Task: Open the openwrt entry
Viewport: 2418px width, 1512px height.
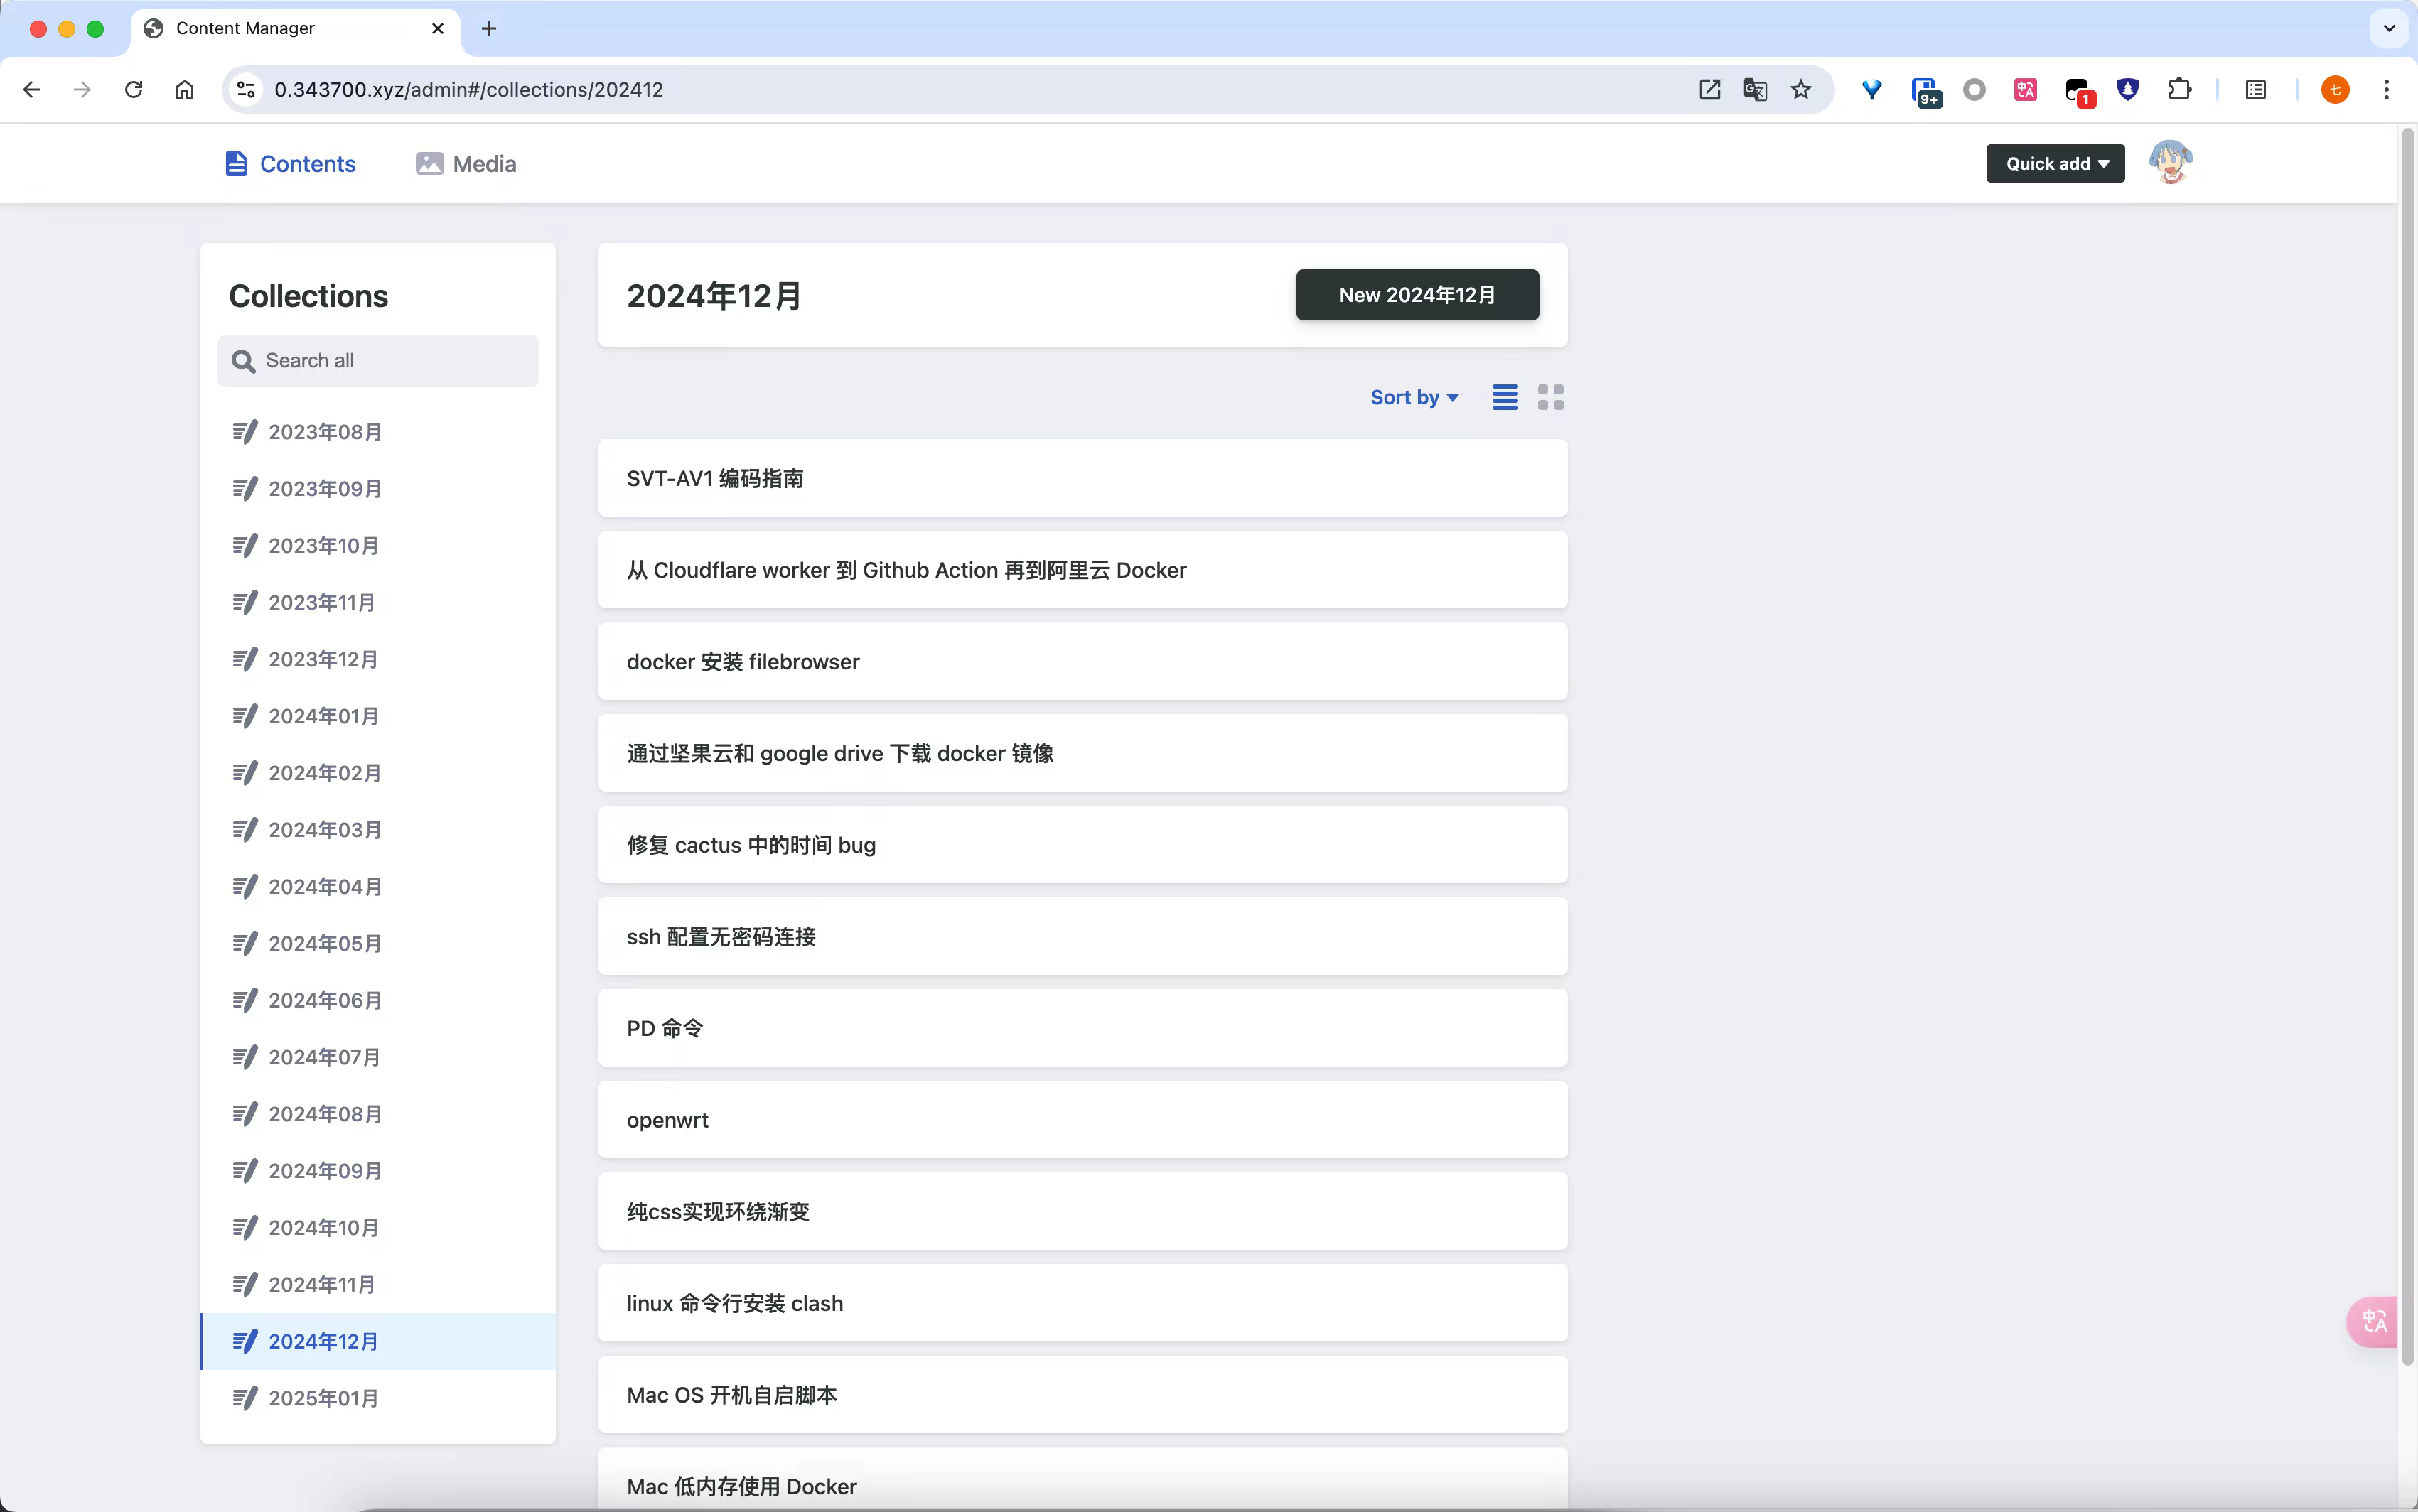Action: point(1082,1120)
